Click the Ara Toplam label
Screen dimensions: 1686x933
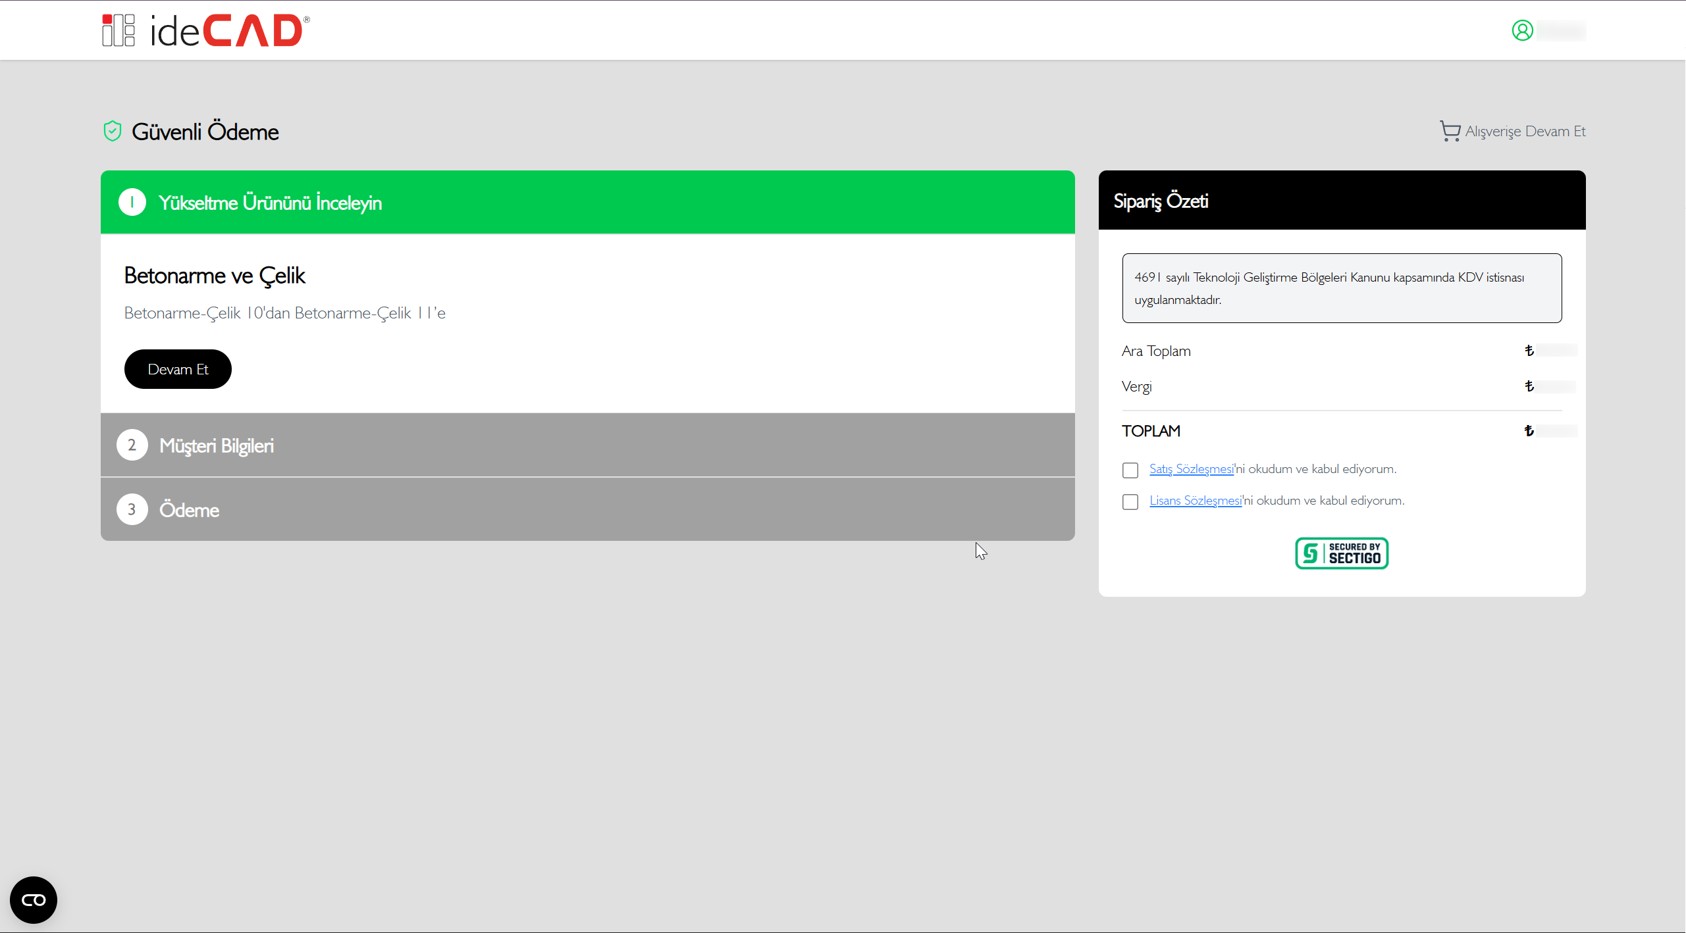1156,351
